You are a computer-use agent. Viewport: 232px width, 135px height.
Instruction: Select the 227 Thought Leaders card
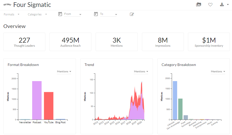tap(24, 42)
